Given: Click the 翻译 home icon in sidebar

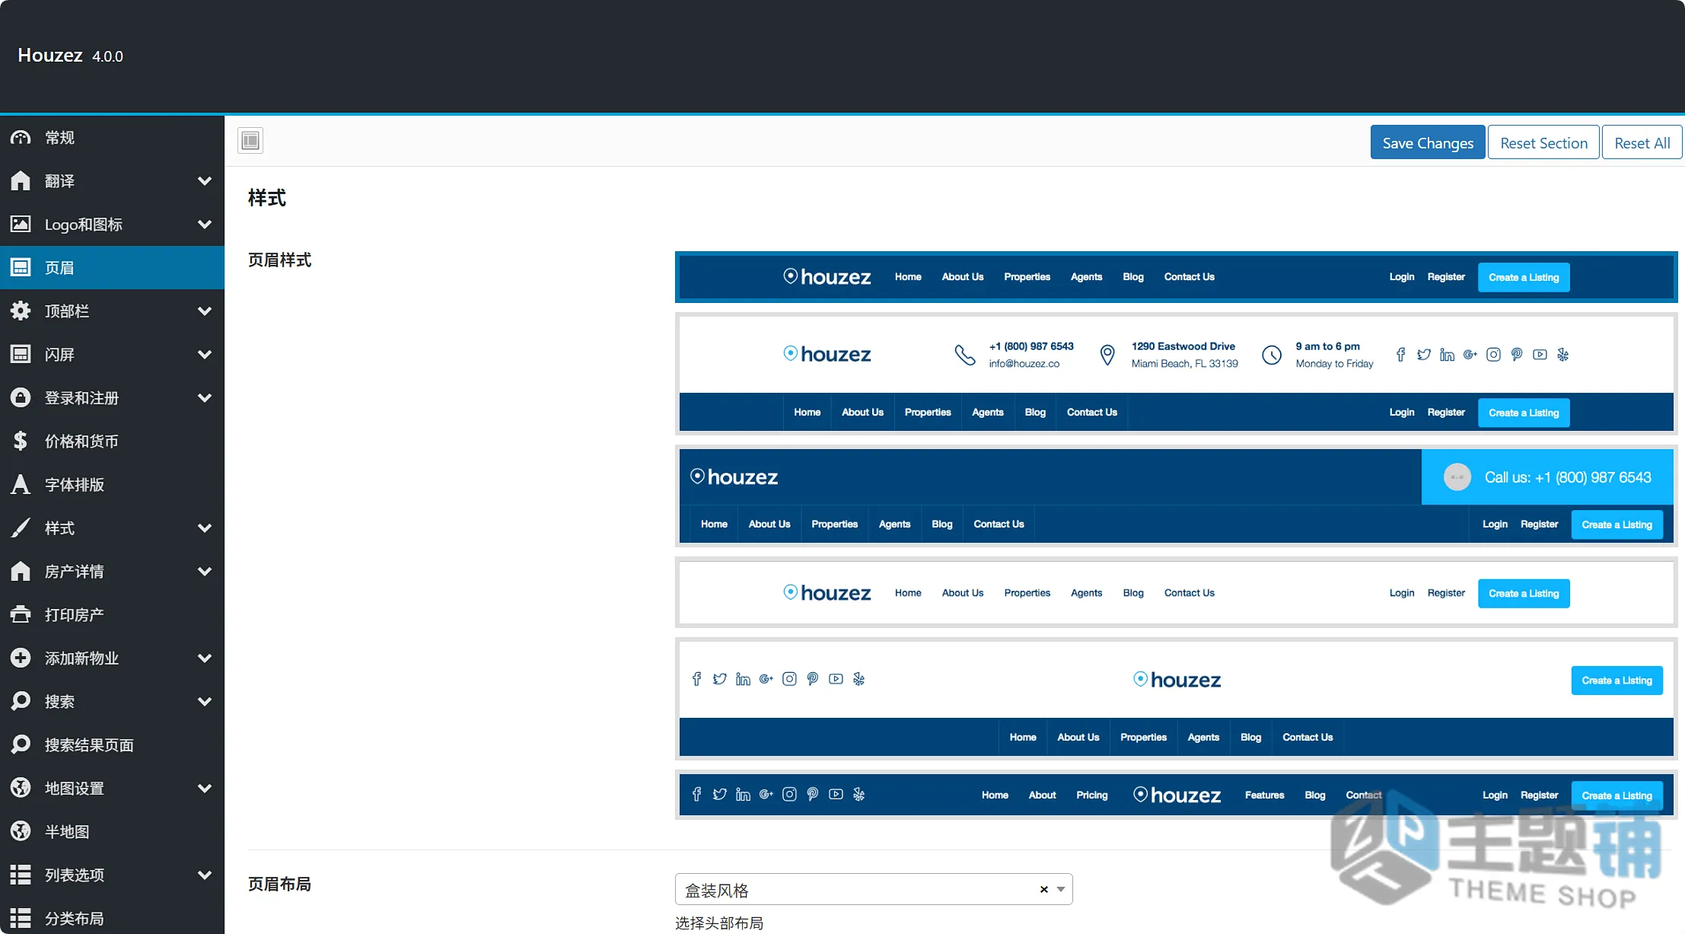Looking at the screenshot, I should click(x=21, y=181).
